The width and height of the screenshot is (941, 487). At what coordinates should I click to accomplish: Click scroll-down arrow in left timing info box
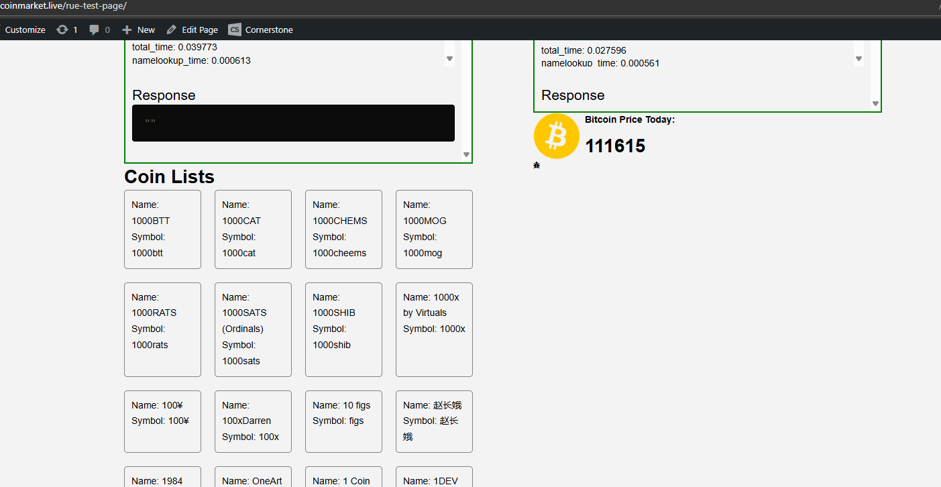[x=449, y=59]
